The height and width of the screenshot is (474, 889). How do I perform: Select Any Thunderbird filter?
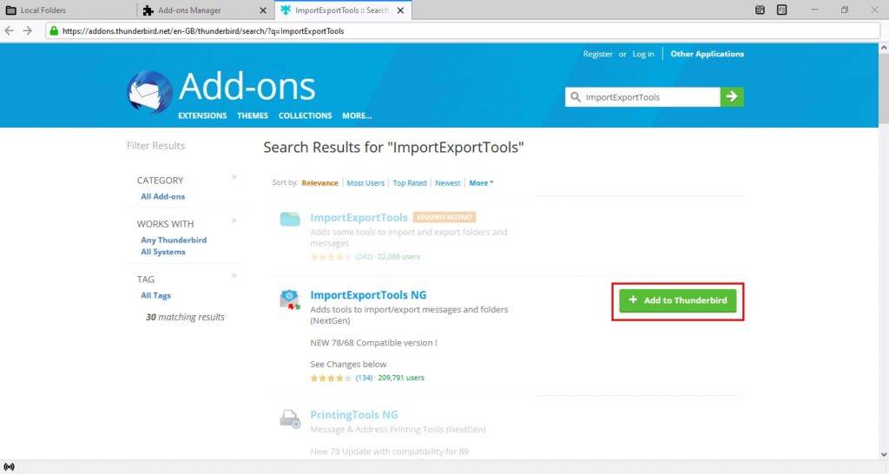174,240
